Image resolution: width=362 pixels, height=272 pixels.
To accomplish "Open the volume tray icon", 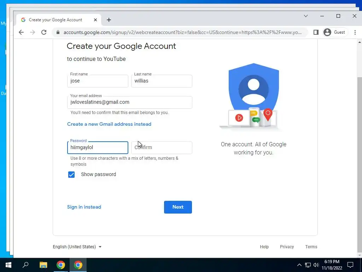I will coord(316,265).
